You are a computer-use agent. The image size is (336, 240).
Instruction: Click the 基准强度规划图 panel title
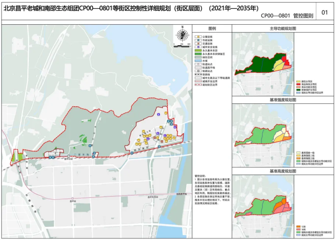pos(283,100)
